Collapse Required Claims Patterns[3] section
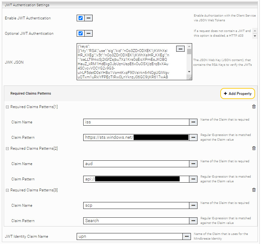The height and width of the screenshot is (244, 261). tap(7, 190)
